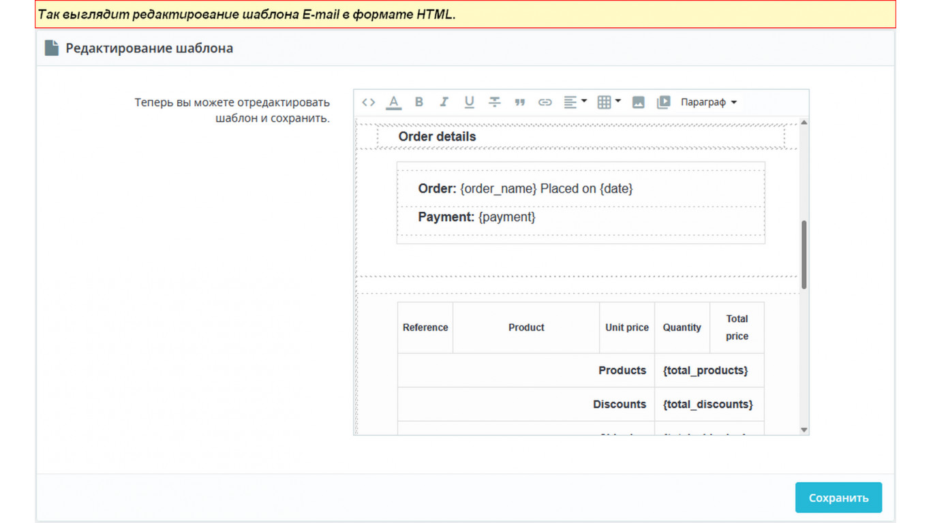This screenshot has height=523, width=931.
Task: Insert an image
Action: pyautogui.click(x=638, y=102)
